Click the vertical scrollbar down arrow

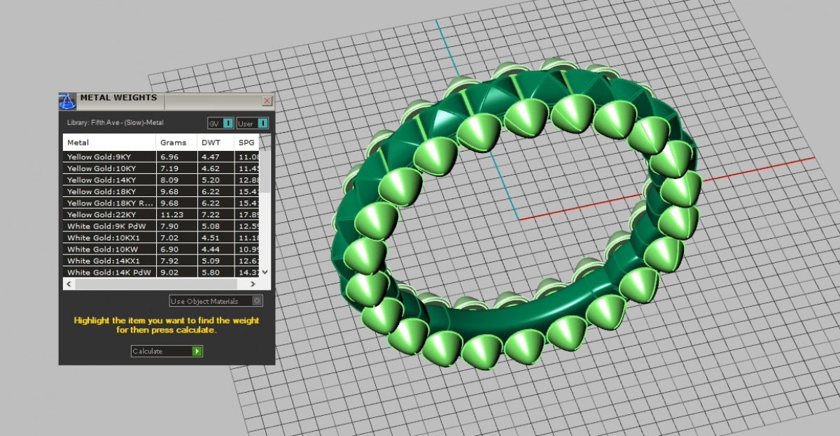265,272
